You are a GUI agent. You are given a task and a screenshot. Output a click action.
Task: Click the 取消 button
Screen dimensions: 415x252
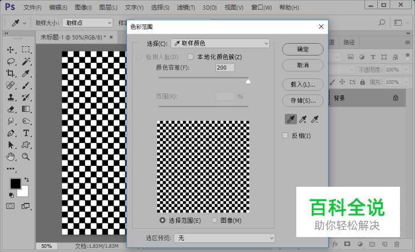[303, 65]
